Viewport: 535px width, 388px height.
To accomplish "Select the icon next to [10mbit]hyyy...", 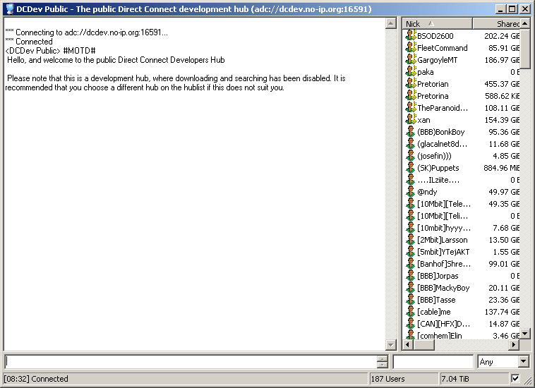I will pyautogui.click(x=411, y=227).
